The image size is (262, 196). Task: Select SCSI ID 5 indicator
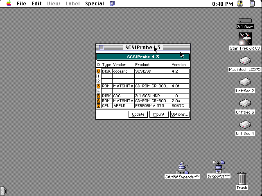(x=98, y=96)
